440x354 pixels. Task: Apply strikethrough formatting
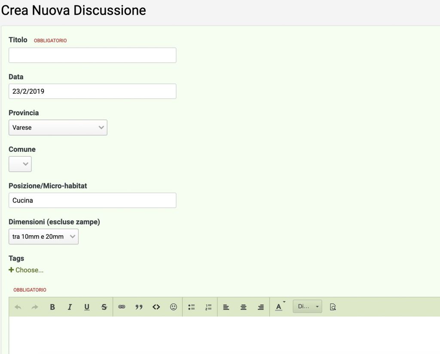coord(104,307)
